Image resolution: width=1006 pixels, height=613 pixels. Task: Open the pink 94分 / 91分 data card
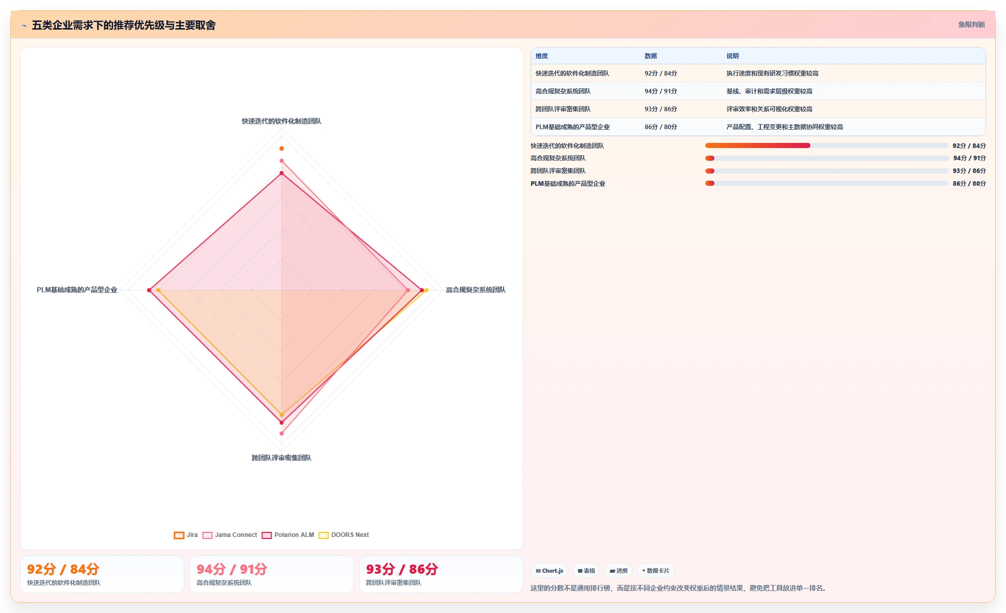coord(272,574)
